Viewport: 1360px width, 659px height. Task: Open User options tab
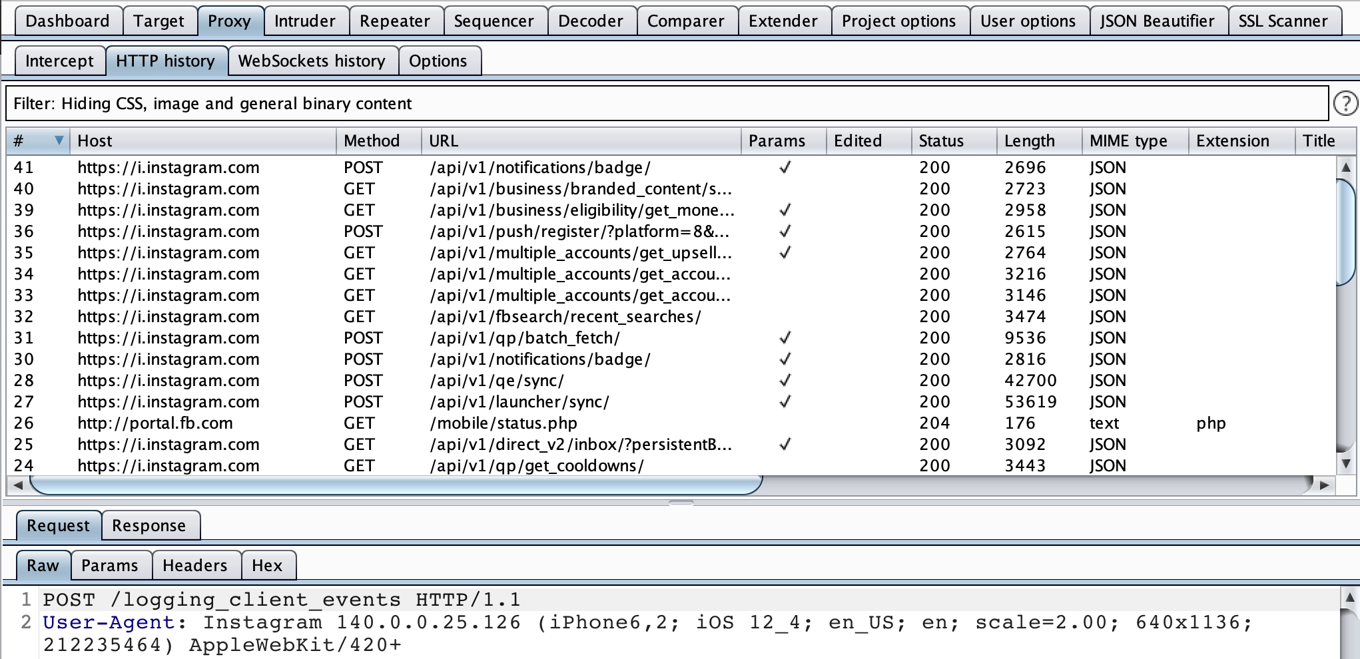pyautogui.click(x=1028, y=21)
